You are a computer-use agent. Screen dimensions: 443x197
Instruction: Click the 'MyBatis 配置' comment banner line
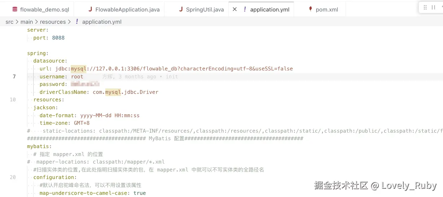[x=165, y=138]
